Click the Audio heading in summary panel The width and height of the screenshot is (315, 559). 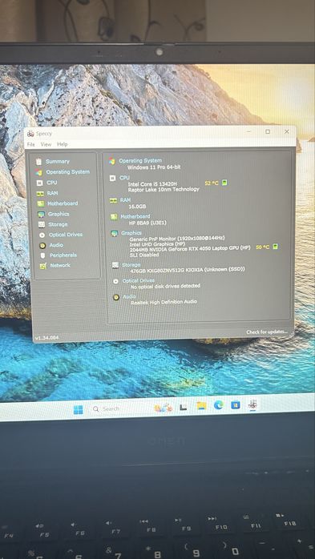pos(129,296)
